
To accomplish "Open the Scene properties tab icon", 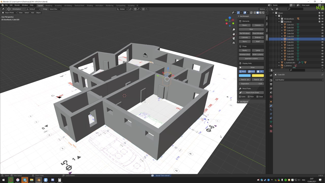I will click(x=271, y=93).
